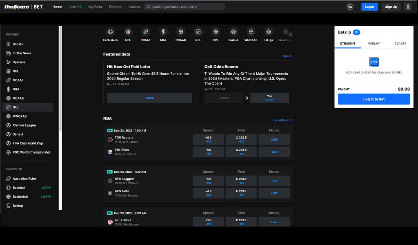
Task: Open See All Events link for NBA
Action: click(282, 120)
